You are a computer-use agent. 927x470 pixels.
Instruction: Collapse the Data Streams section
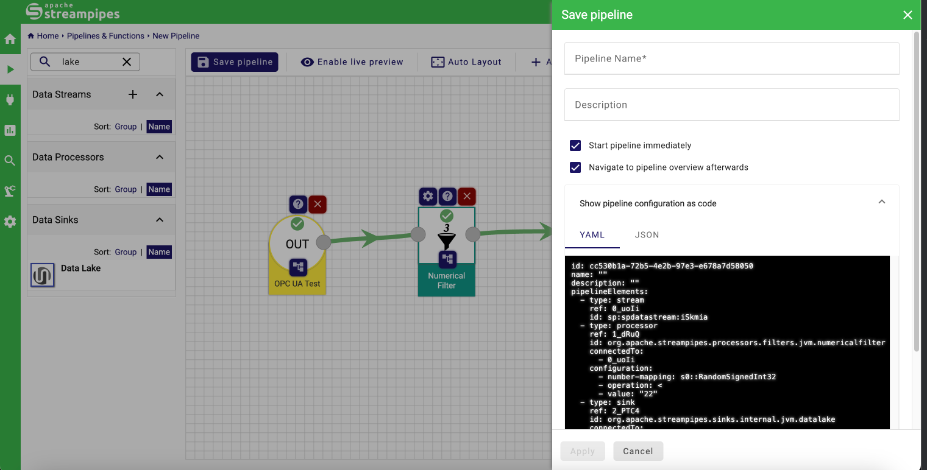pyautogui.click(x=160, y=94)
